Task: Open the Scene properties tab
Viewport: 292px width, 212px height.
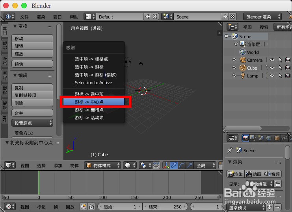Action: [261, 138]
